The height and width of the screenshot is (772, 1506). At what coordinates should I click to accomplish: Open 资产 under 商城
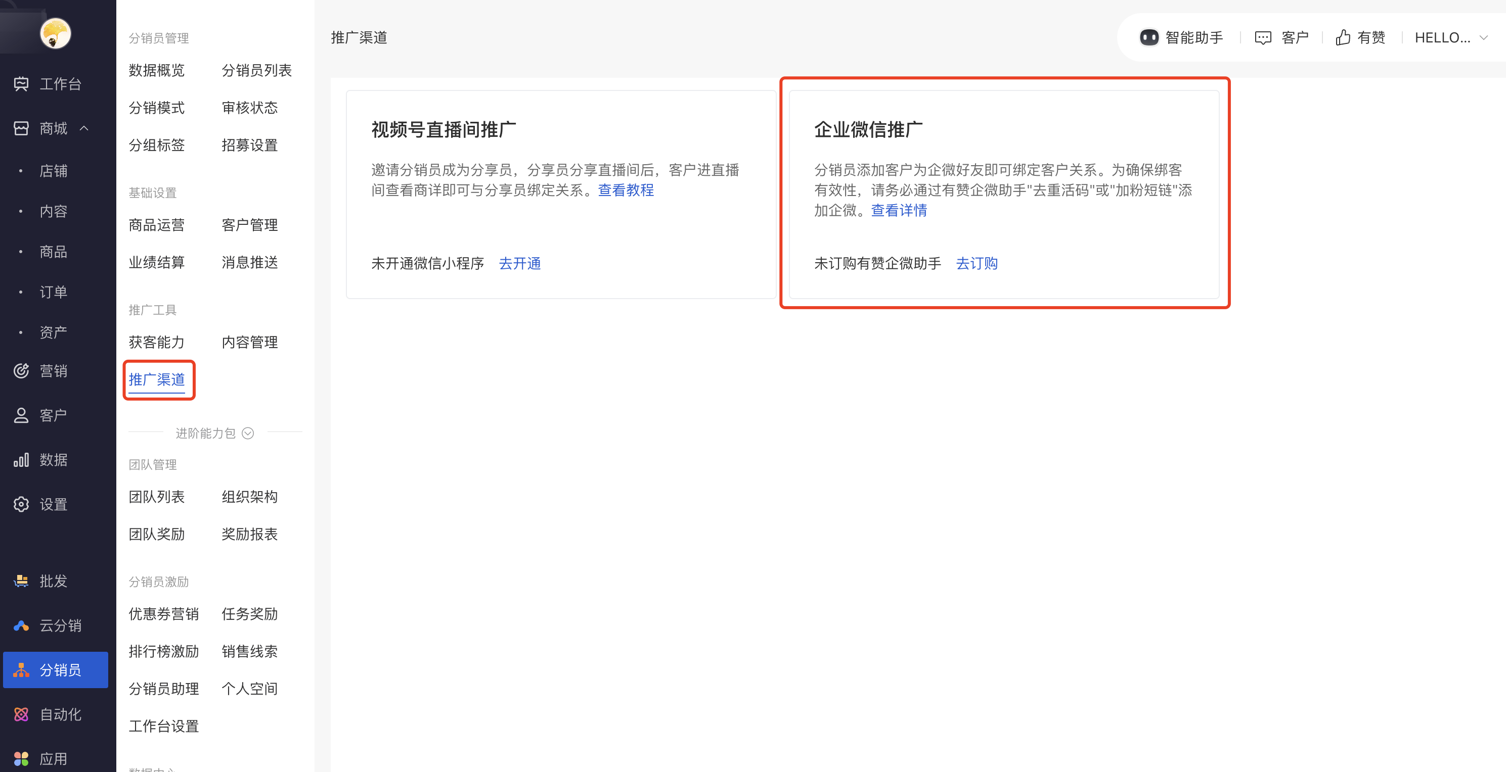[x=53, y=332]
